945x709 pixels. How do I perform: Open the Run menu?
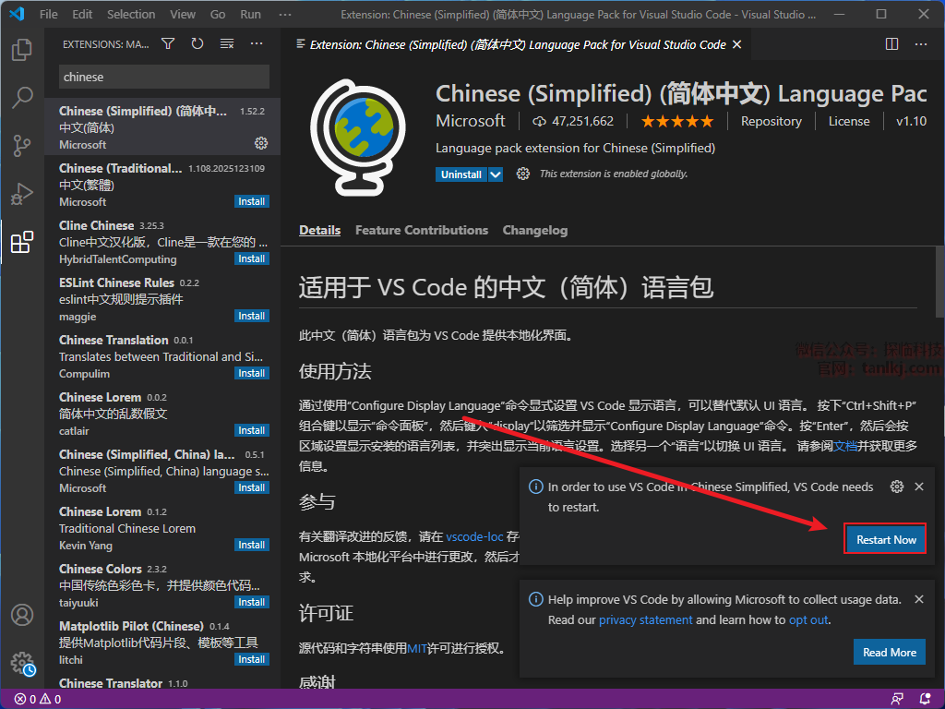[250, 15]
